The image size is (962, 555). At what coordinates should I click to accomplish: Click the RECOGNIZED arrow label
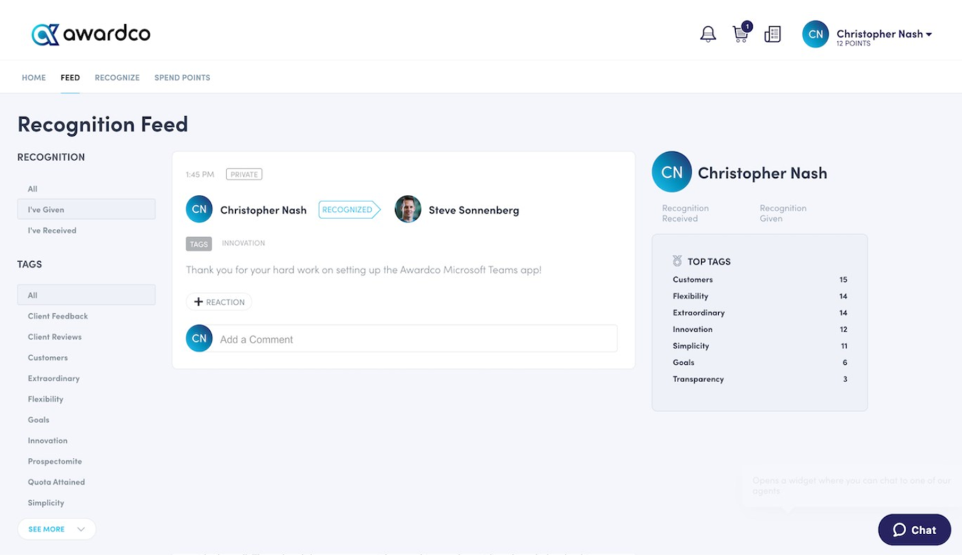350,209
